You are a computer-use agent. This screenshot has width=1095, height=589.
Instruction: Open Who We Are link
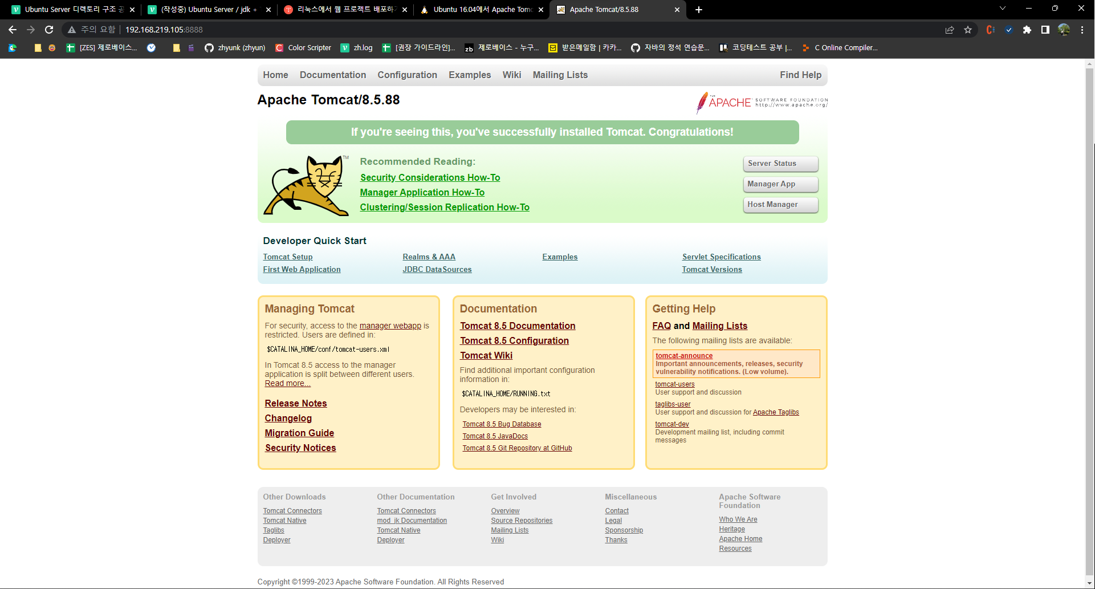[738, 519]
